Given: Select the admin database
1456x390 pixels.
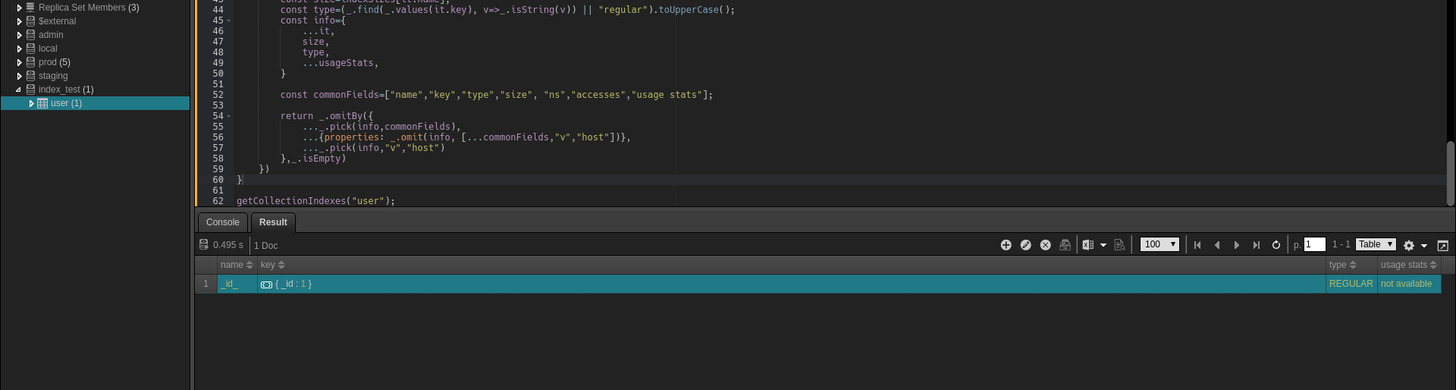Looking at the screenshot, I should [51, 35].
